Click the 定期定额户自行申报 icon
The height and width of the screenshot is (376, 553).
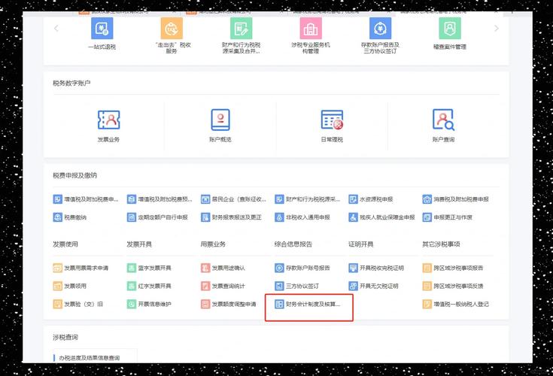point(132,217)
